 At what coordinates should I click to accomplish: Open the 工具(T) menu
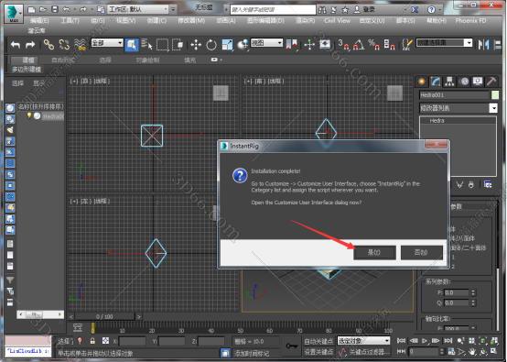[x=70, y=21]
